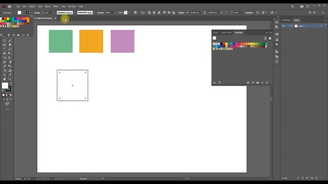Viewport: 328px width, 184px height.
Task: Set paint type to Gradient mode
Action: pos(7,95)
